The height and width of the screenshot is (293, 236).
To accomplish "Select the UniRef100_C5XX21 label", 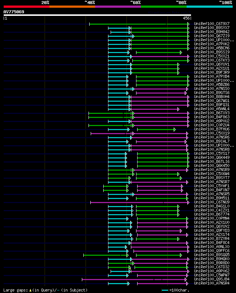I will pos(212,56).
